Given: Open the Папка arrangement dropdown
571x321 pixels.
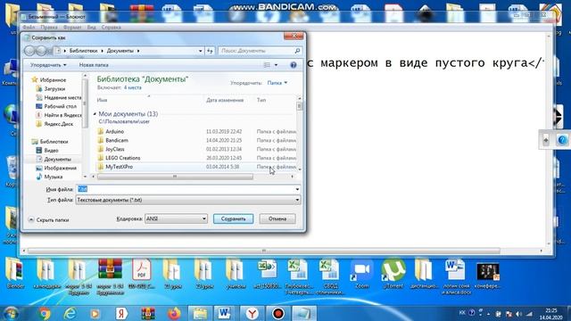Looking at the screenshot, I should coord(277,83).
